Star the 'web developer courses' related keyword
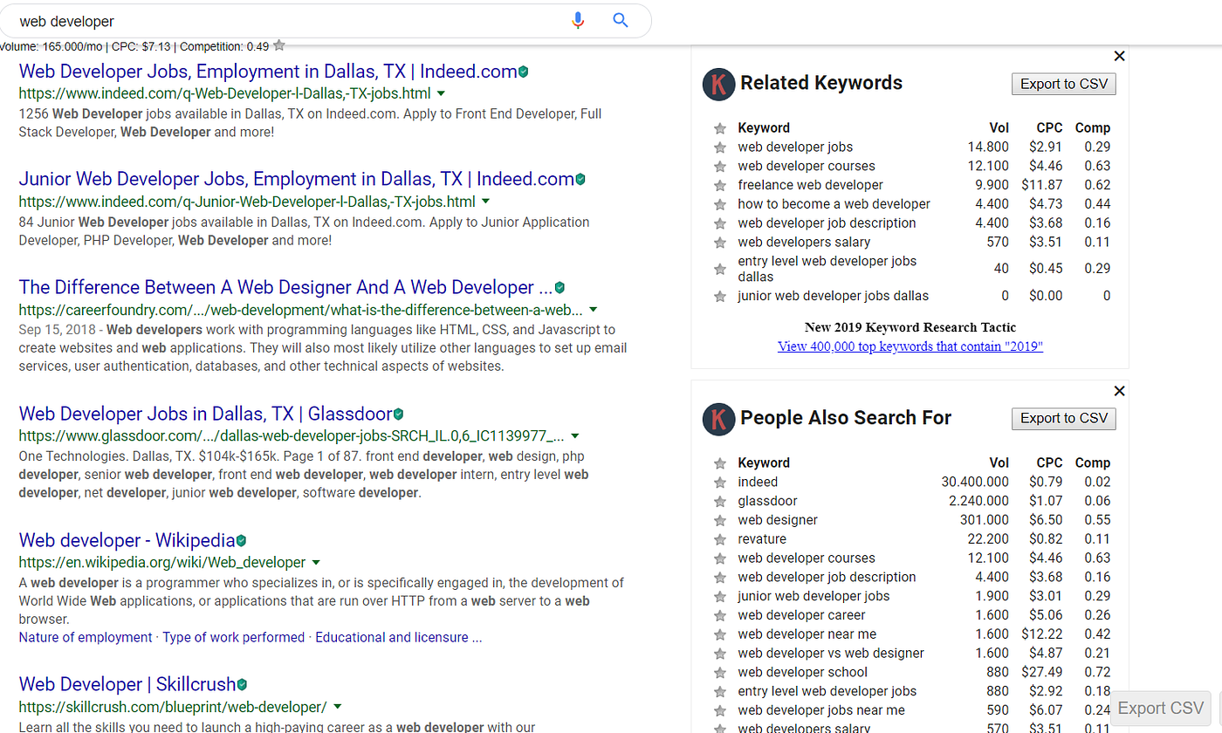This screenshot has width=1222, height=733. point(720,167)
